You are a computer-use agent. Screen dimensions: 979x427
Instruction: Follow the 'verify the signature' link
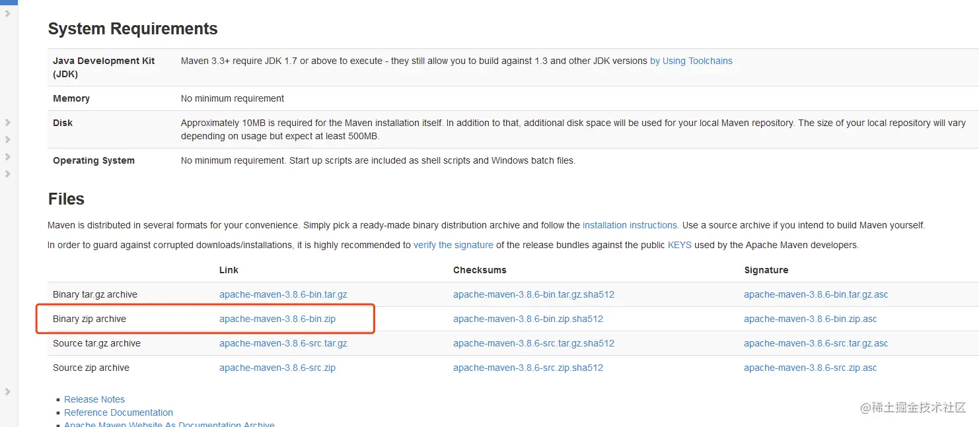point(453,245)
